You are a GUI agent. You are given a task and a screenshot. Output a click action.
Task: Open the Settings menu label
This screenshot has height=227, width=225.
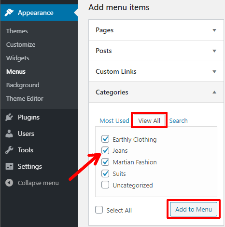[30, 166]
